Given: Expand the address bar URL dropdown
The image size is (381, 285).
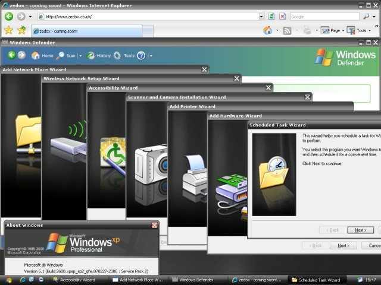Looking at the screenshot, I should pyautogui.click(x=261, y=17).
